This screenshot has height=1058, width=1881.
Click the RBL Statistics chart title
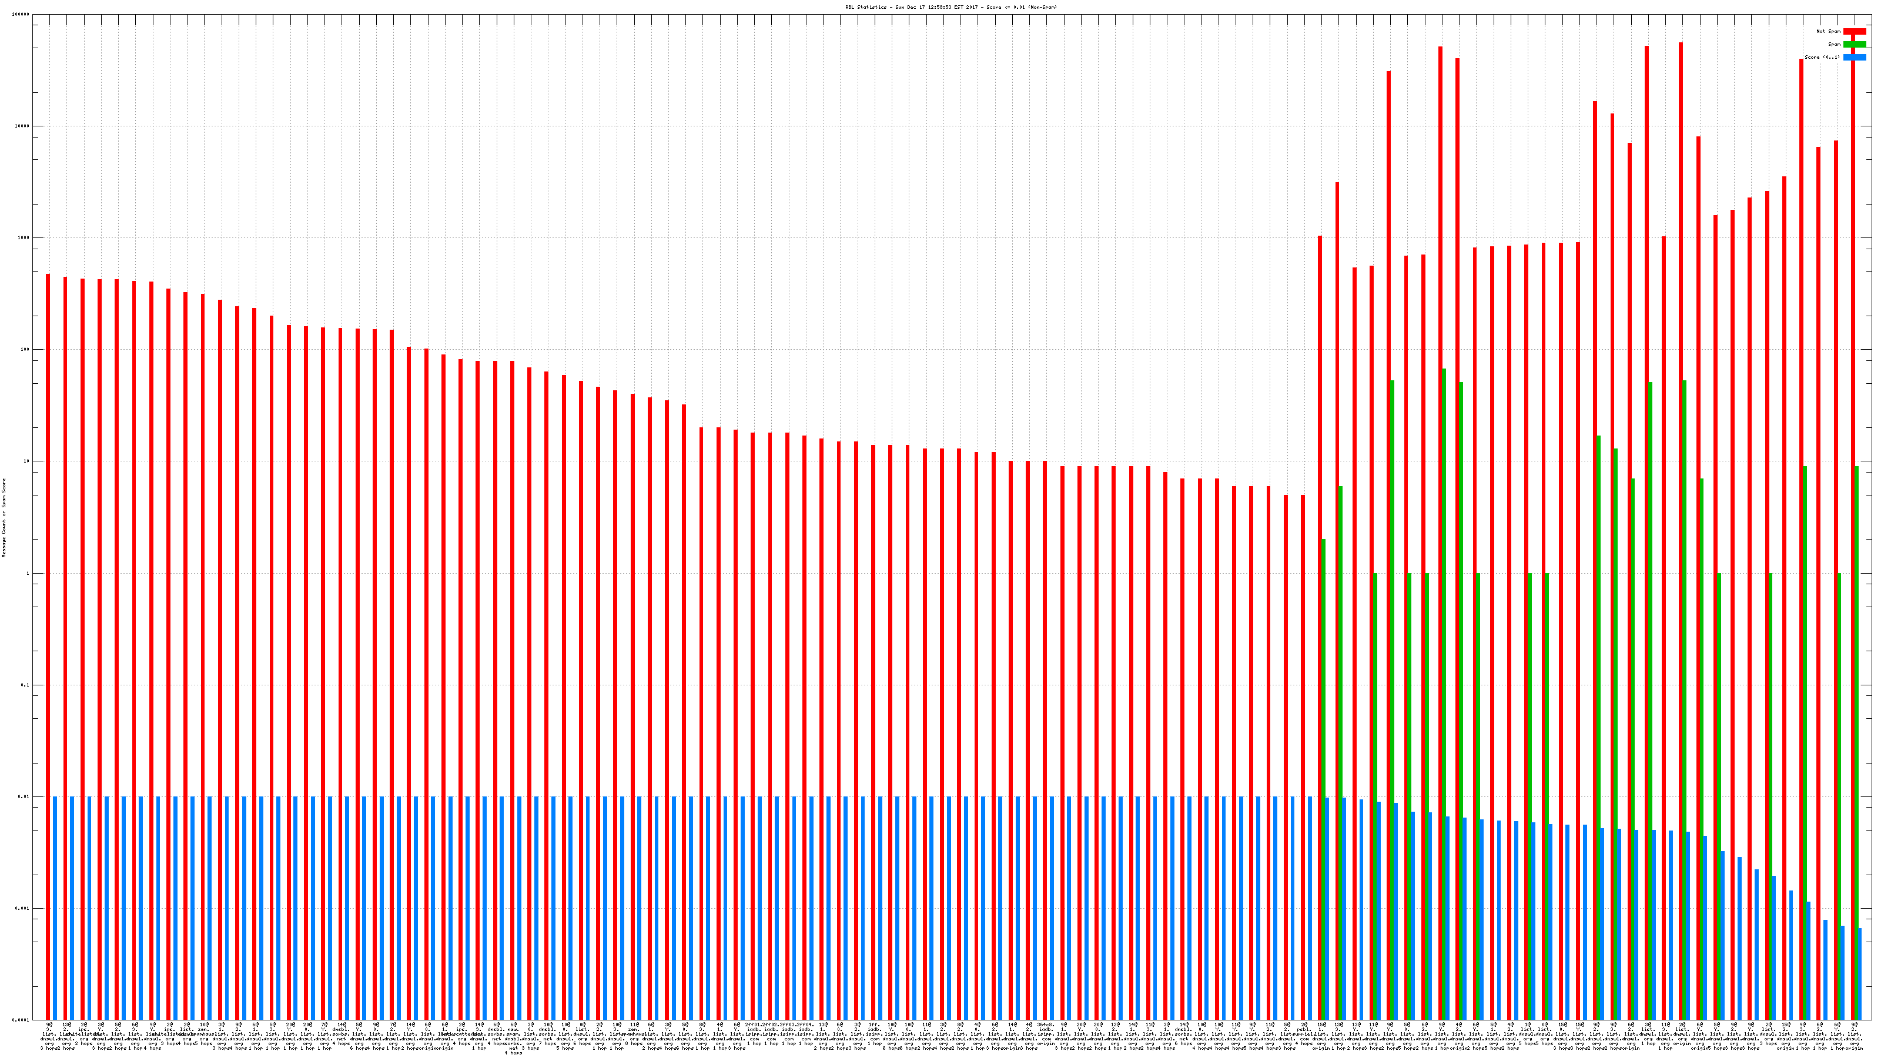[x=950, y=6]
